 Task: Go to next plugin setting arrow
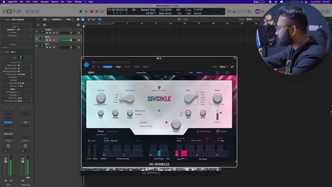point(99,67)
